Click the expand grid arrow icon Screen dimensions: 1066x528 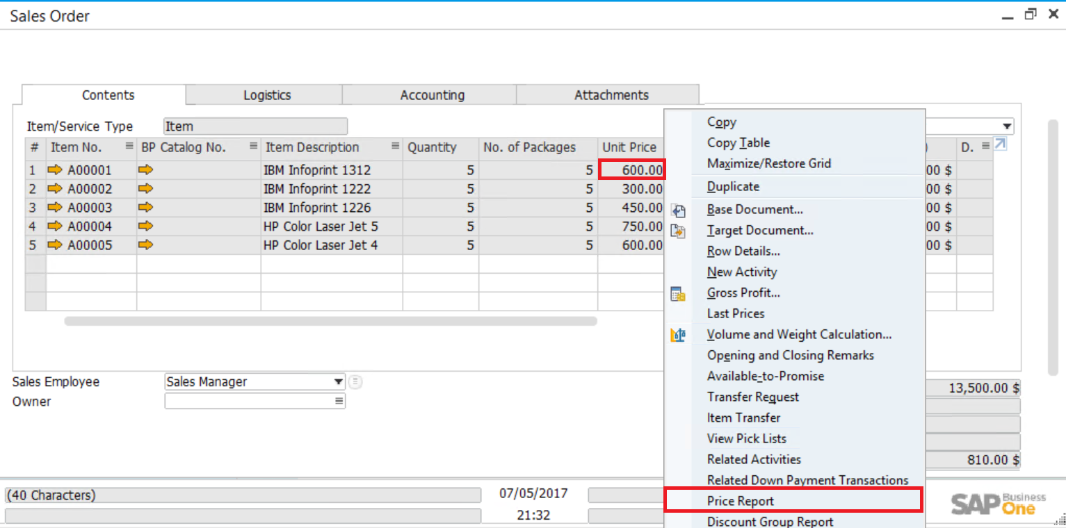(x=1000, y=145)
